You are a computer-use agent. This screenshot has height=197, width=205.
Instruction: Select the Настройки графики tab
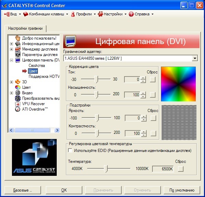coord(25,28)
